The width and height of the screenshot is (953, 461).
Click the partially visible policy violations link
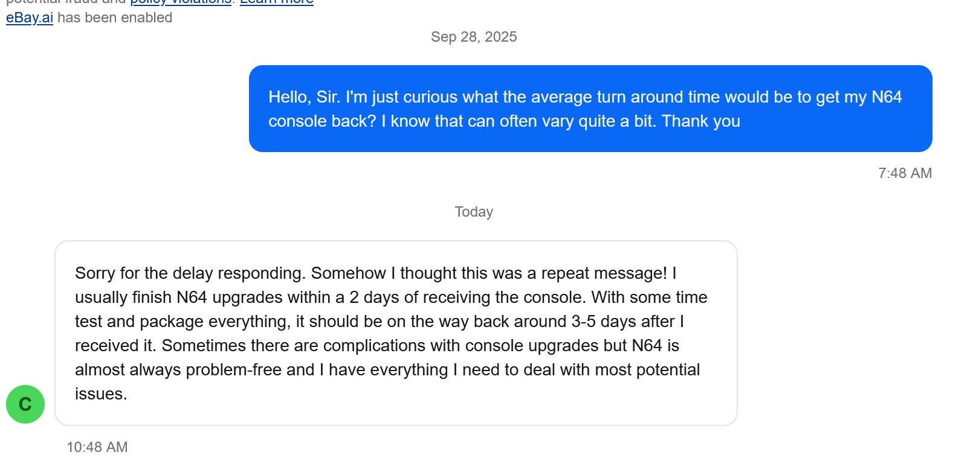181,2
